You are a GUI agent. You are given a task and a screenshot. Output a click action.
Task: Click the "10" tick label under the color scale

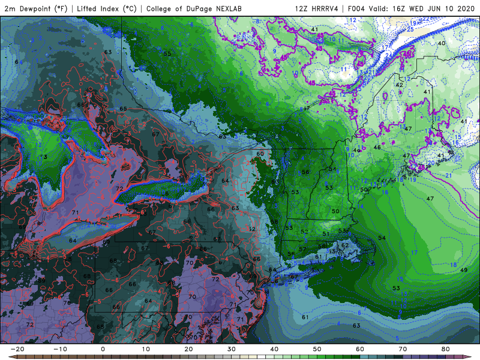tap(146, 349)
